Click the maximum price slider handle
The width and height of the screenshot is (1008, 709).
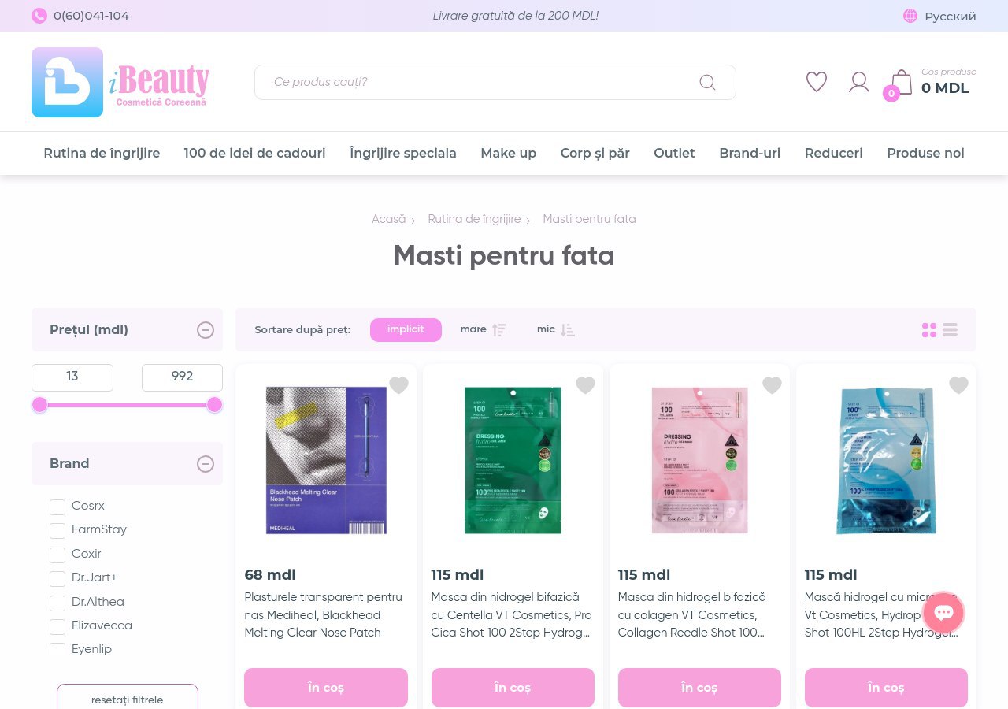214,405
